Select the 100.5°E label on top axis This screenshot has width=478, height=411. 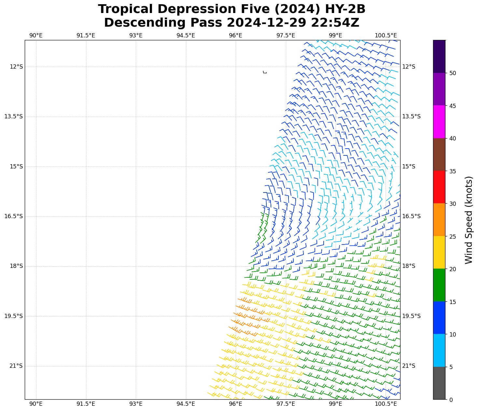click(386, 35)
